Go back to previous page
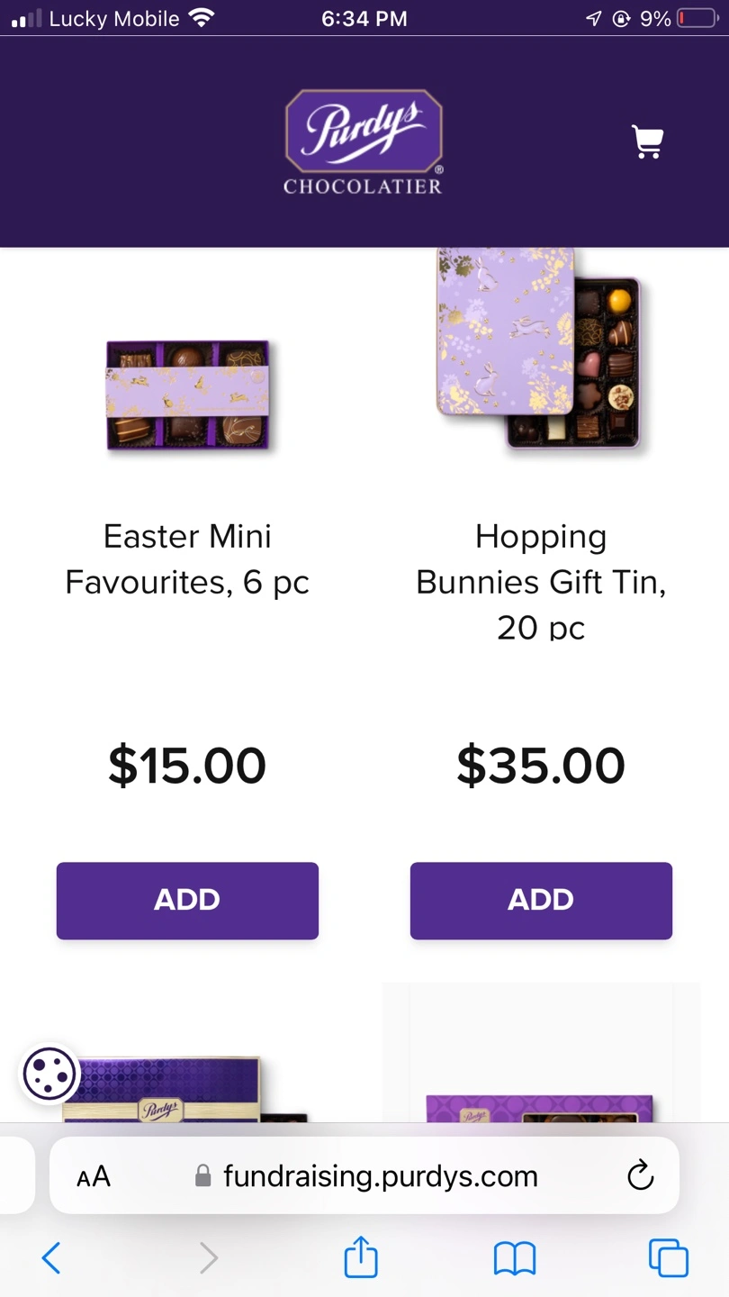The image size is (729, 1297). (51, 1258)
